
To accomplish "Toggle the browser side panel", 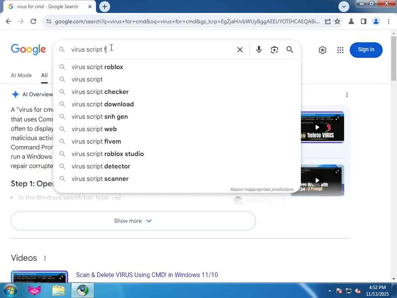I will (364, 22).
